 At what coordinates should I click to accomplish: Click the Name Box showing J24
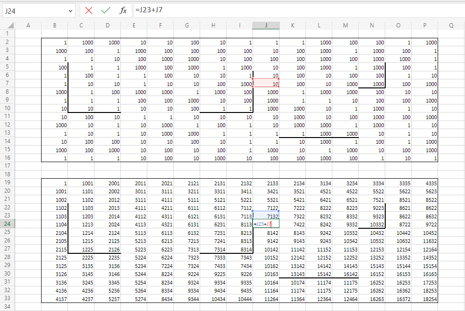pos(33,10)
